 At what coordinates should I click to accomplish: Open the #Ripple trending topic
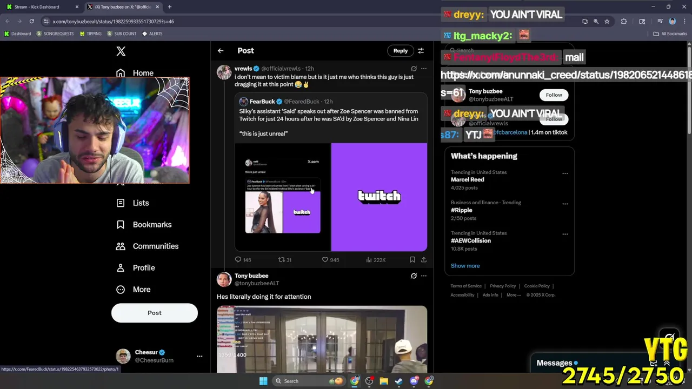click(x=462, y=210)
